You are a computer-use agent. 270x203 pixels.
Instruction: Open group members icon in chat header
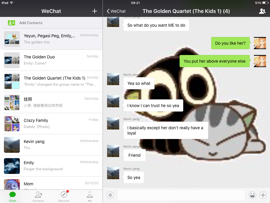pyautogui.click(x=262, y=11)
